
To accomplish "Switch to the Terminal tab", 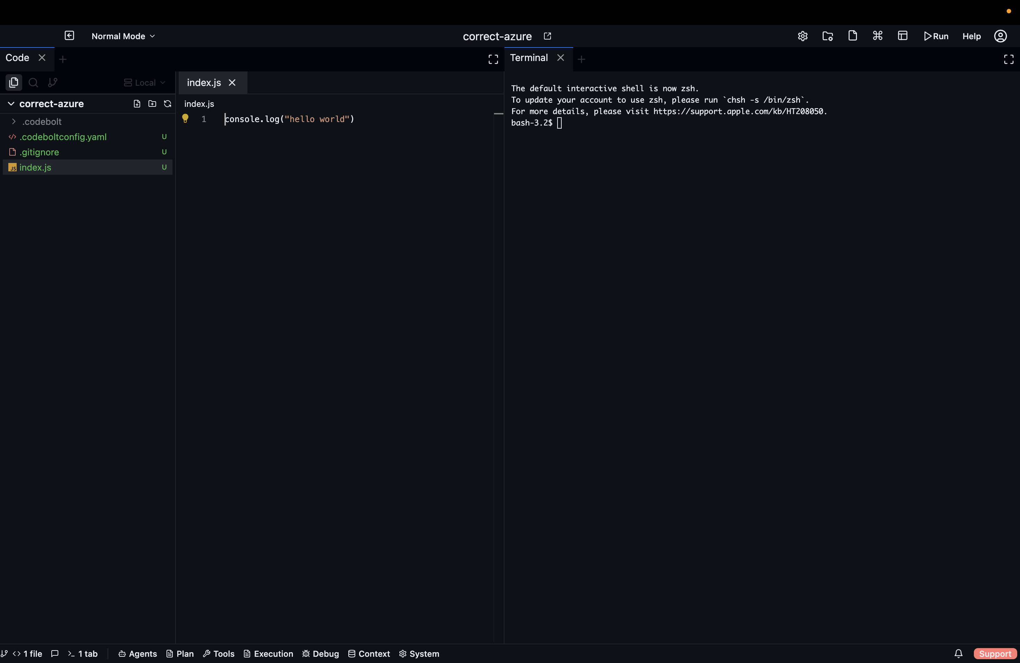I will click(529, 58).
